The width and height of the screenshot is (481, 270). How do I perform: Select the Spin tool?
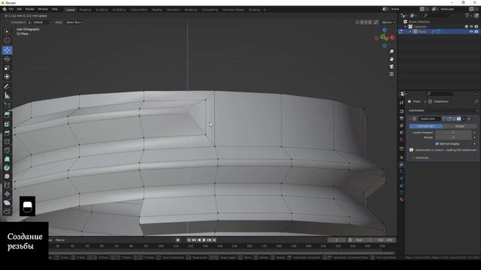[x=7, y=168]
